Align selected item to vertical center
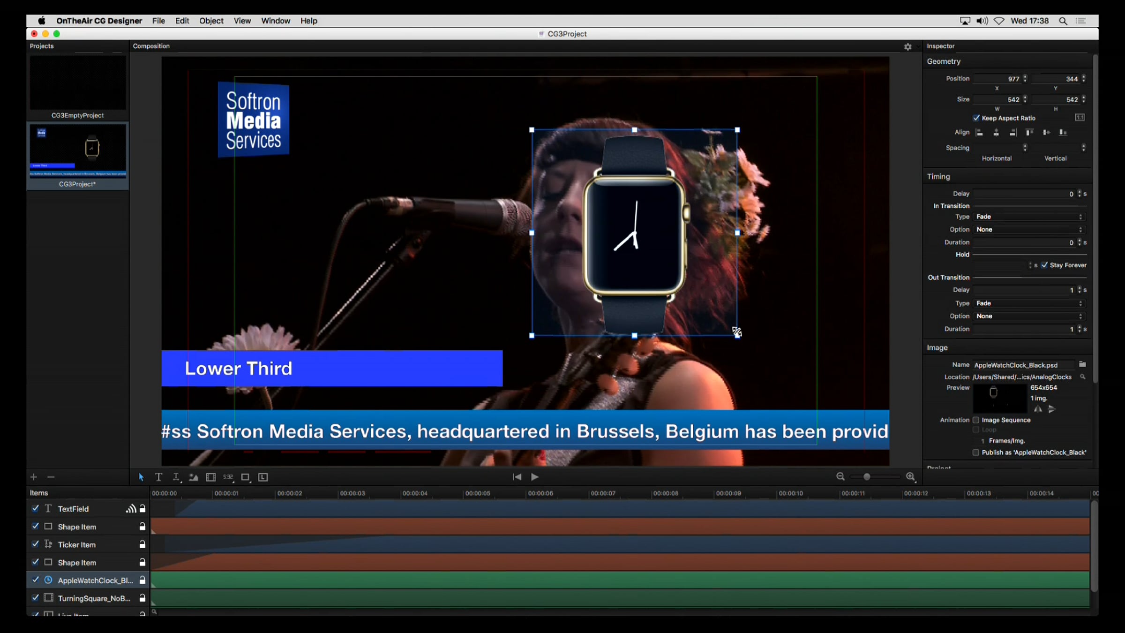Image resolution: width=1125 pixels, height=633 pixels. click(x=1046, y=133)
